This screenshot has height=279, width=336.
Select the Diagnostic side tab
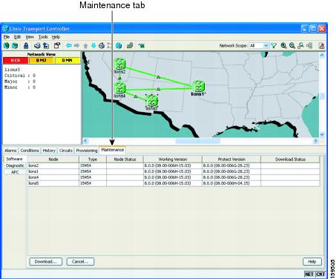point(15,165)
